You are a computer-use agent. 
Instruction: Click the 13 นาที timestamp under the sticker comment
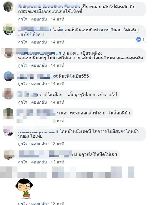point(58,203)
